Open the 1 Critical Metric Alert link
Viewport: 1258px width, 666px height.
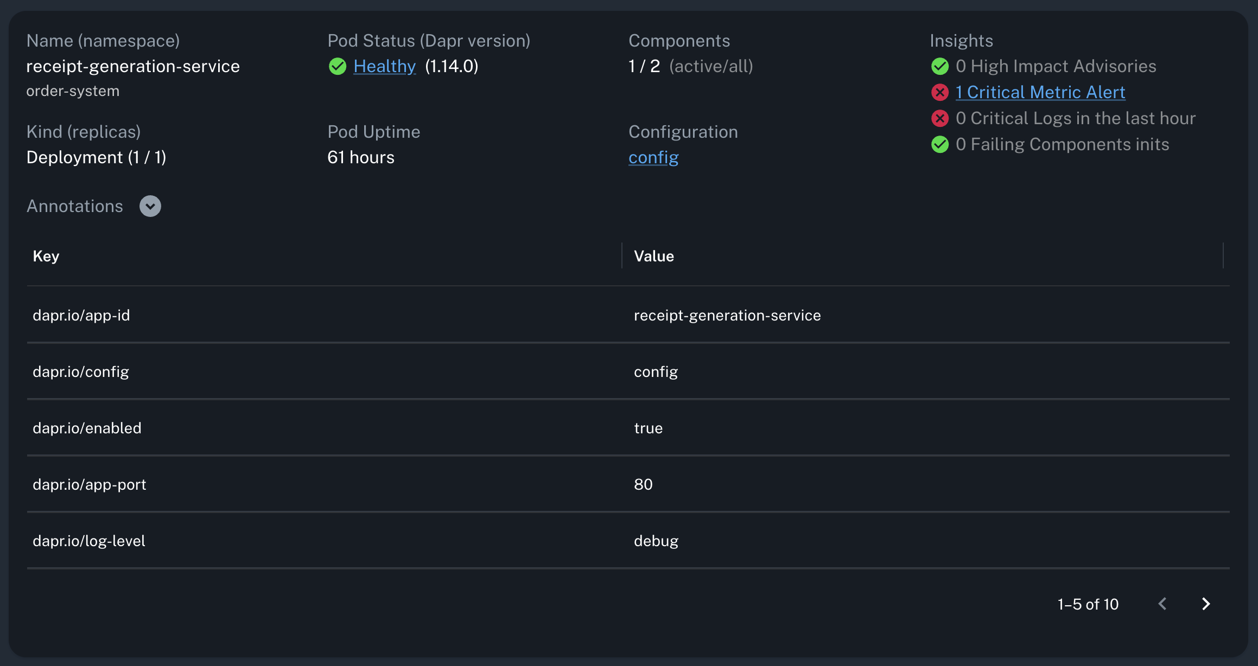click(x=1040, y=92)
